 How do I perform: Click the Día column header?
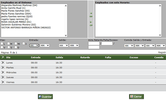tap(8, 57)
